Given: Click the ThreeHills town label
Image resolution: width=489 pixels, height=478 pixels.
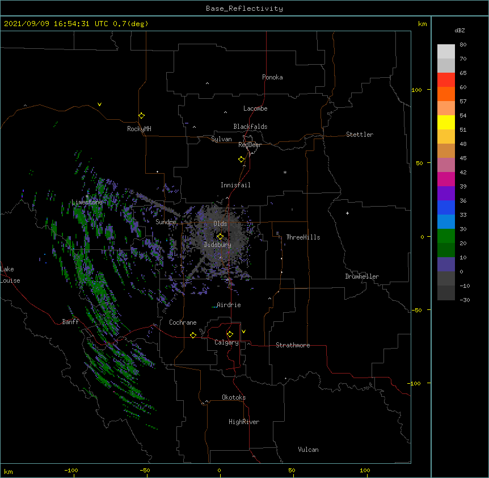Looking at the screenshot, I should pyautogui.click(x=303, y=237).
